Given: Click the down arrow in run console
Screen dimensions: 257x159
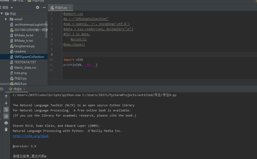Looking at the screenshot, I should (x=6, y=103).
